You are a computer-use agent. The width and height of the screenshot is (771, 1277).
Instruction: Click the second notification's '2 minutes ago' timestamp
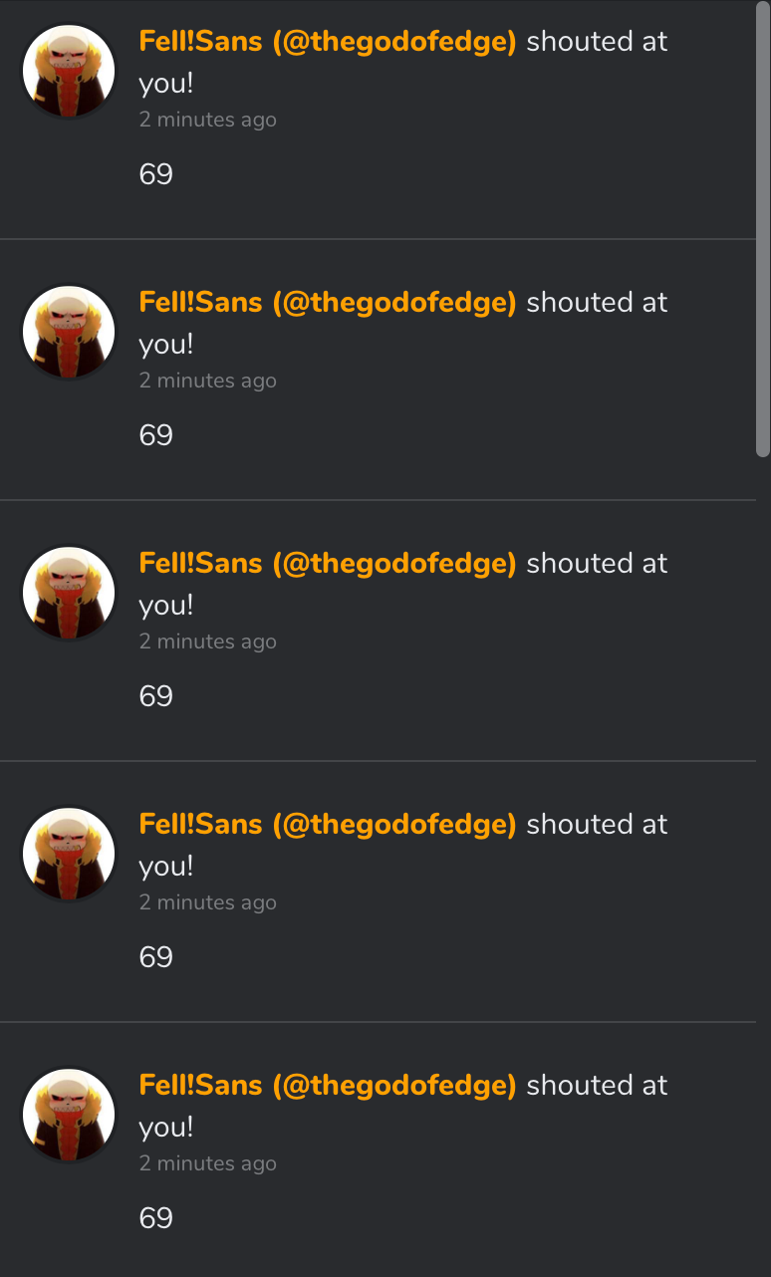207,381
